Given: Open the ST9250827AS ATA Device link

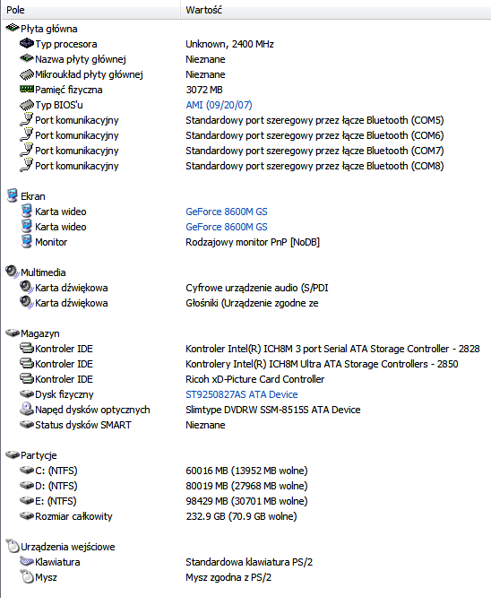Looking at the screenshot, I should tap(241, 394).
